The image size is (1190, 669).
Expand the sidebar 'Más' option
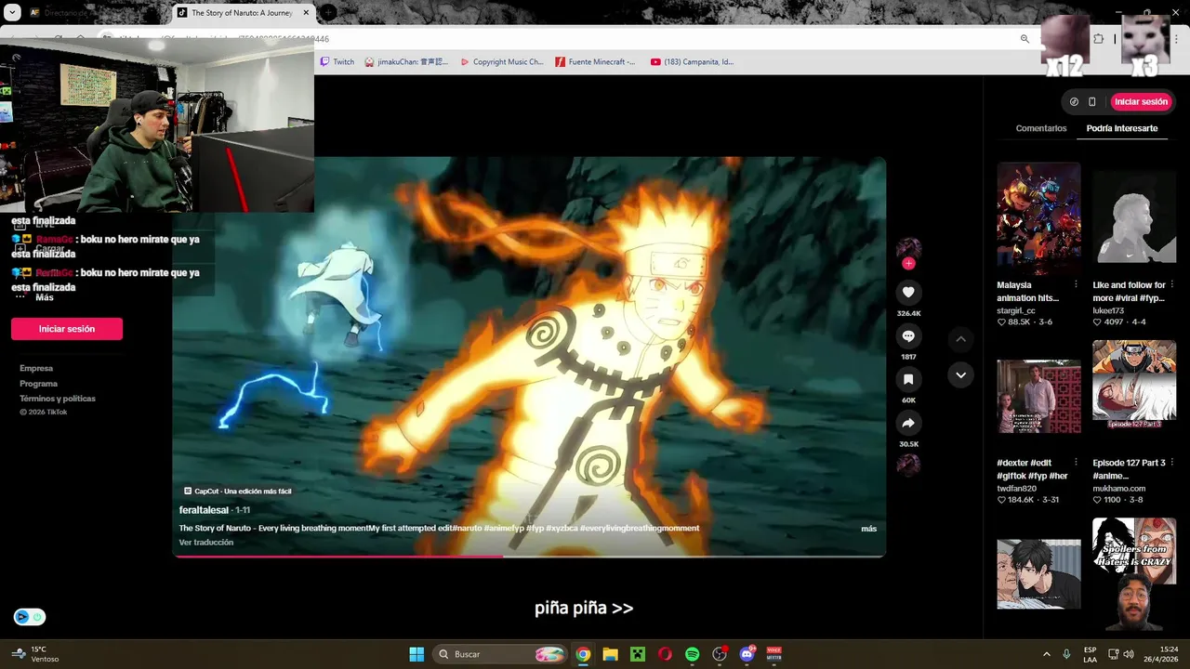[x=45, y=297]
